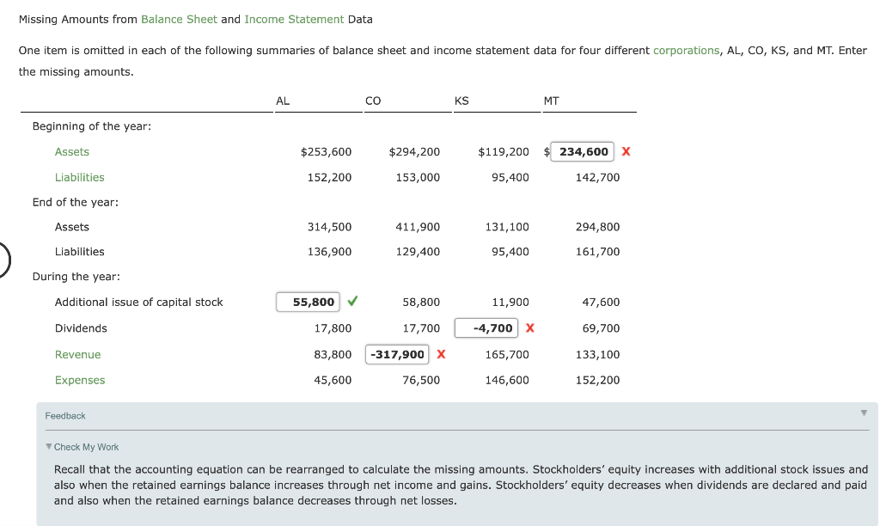Select the -4,700 KS dividends input field
The width and height of the screenshot is (880, 526).
click(486, 327)
